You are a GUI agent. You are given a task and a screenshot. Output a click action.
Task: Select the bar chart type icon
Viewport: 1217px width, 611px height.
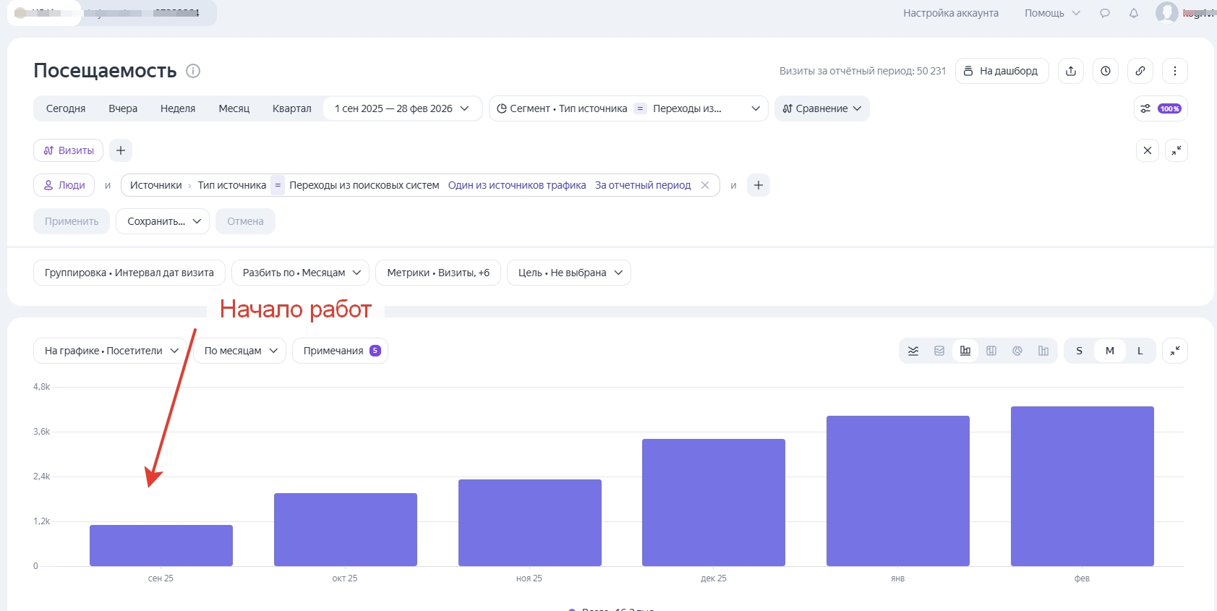965,351
